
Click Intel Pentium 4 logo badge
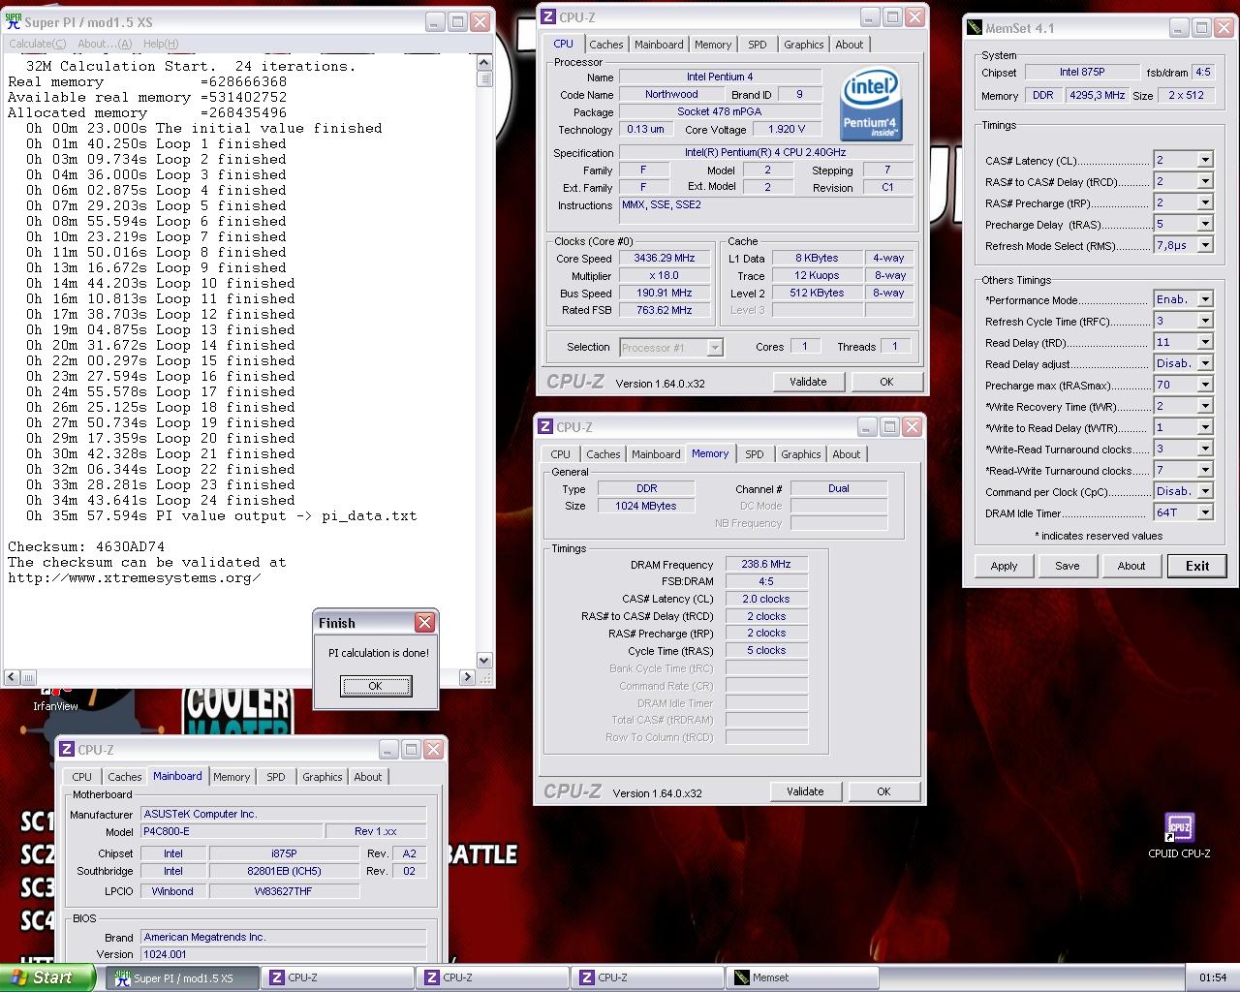(872, 106)
